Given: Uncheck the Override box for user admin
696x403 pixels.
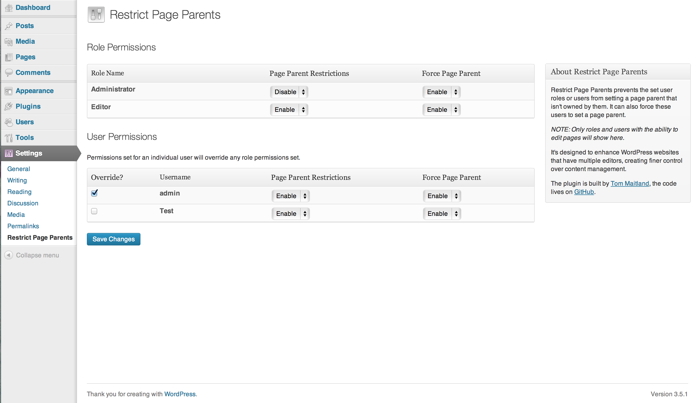Looking at the screenshot, I should coord(94,193).
